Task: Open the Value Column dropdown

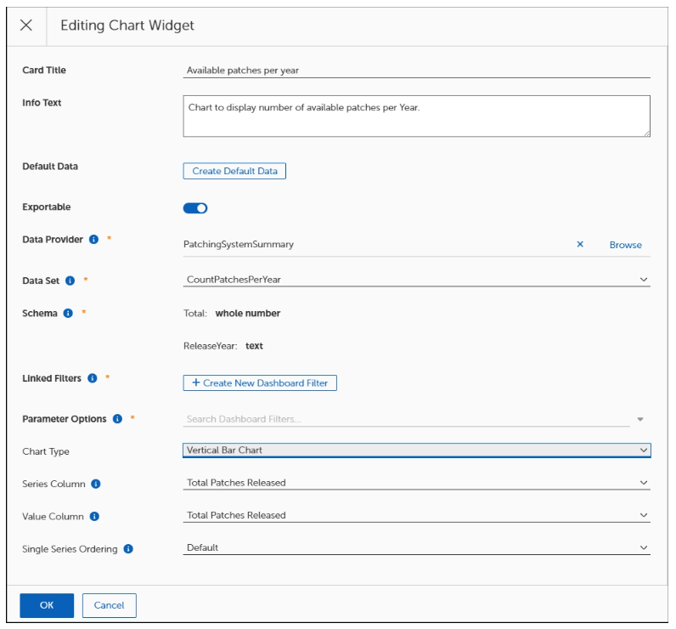Action: (416, 515)
